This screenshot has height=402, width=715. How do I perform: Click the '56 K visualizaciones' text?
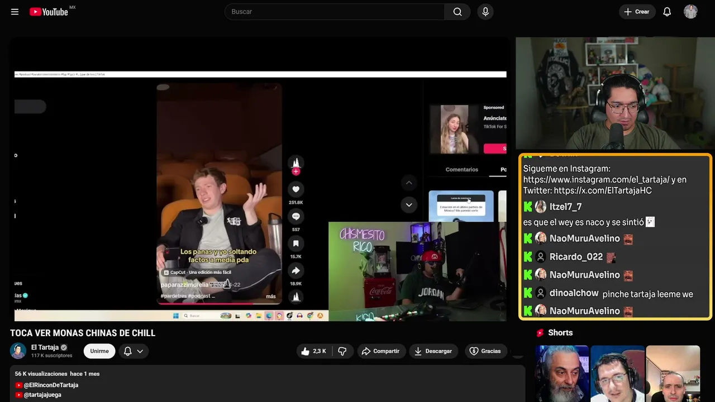click(x=41, y=374)
